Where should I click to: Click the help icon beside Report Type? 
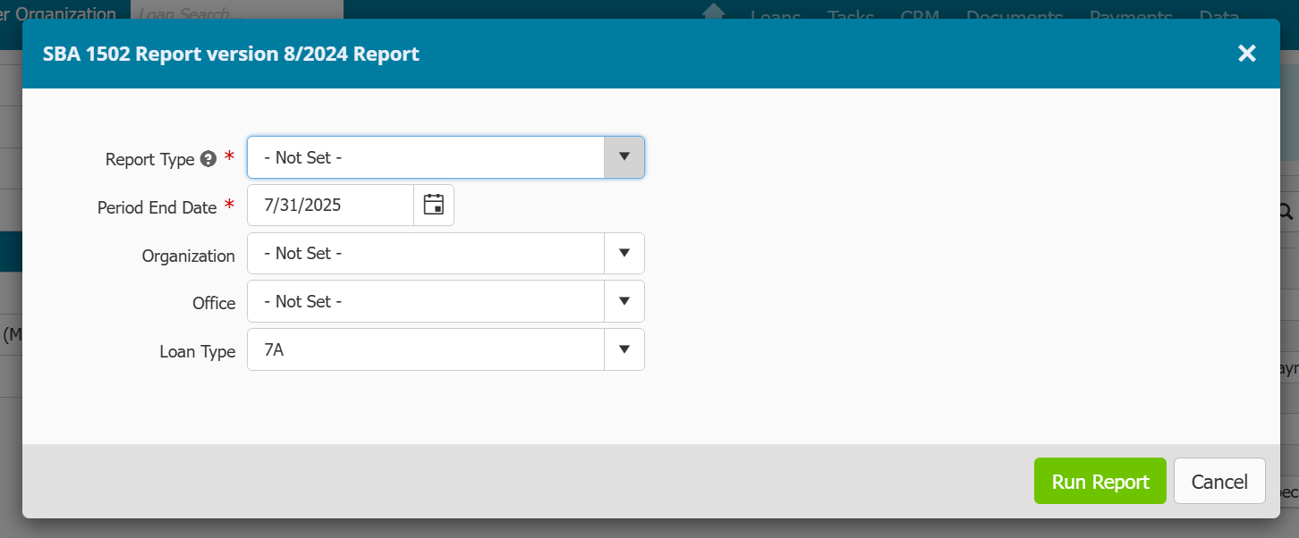pos(208,159)
